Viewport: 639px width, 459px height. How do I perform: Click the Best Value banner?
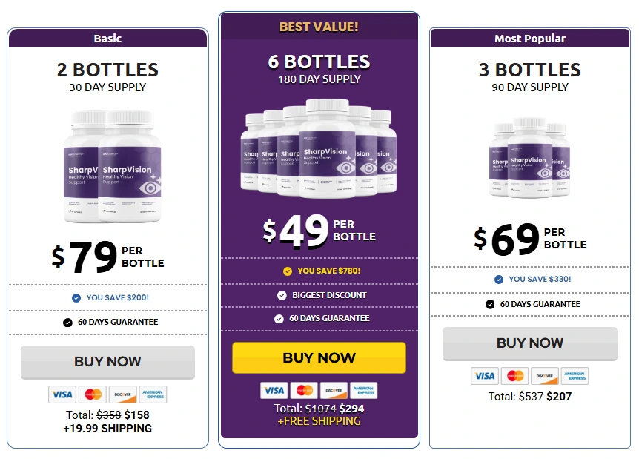[319, 27]
